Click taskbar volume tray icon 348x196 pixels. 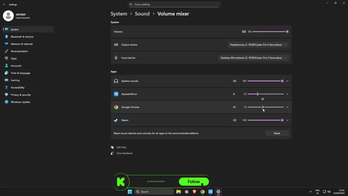(x=329, y=192)
